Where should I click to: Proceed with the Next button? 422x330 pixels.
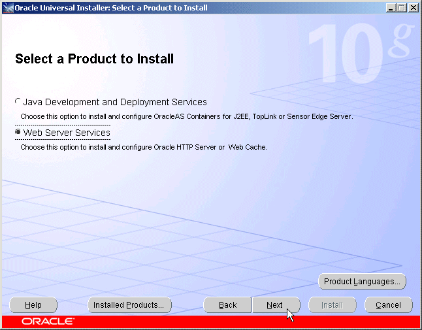pyautogui.click(x=276, y=305)
